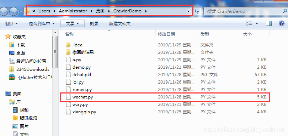Toggle the preview pane icon
Screen dimensions: 288x136
269,23
